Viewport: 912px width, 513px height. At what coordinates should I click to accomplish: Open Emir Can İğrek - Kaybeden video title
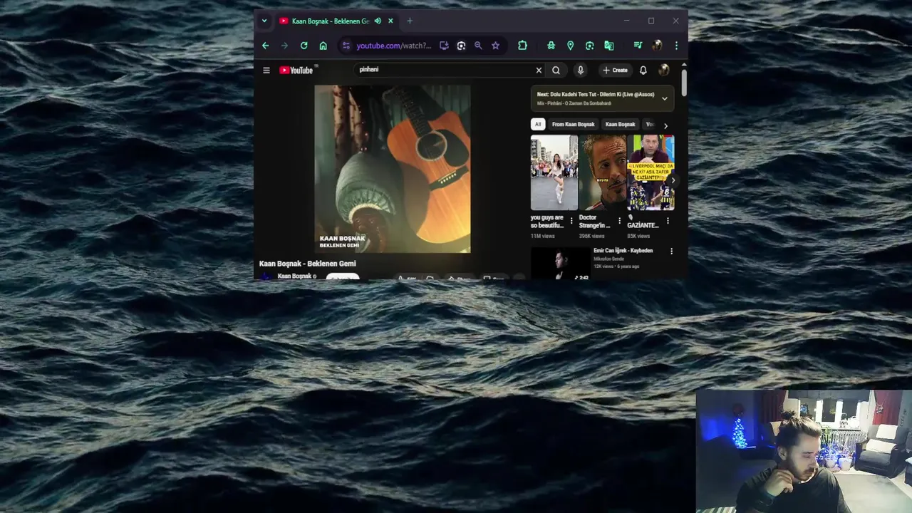tap(623, 251)
